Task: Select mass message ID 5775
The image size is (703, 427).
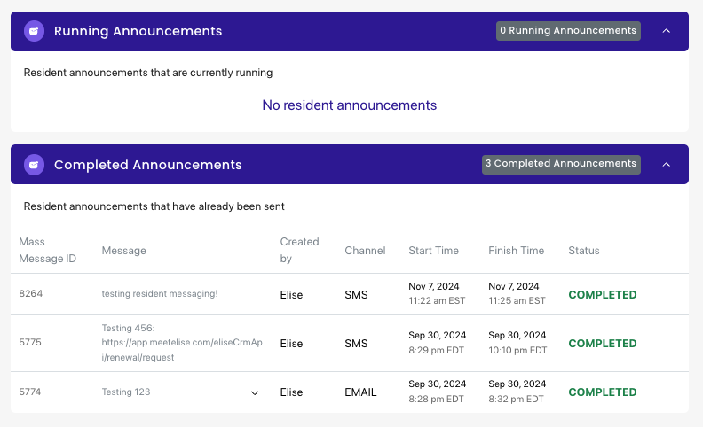Action: [x=30, y=343]
